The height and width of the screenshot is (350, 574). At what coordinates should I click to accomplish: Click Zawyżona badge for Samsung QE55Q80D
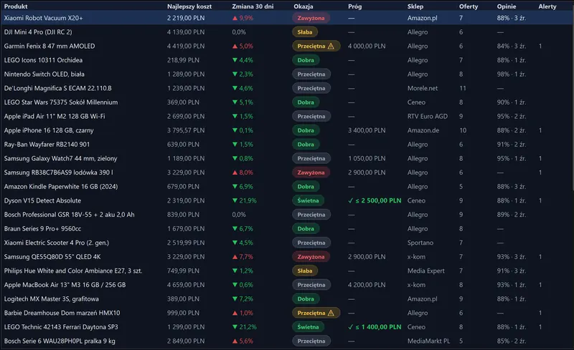(311, 257)
